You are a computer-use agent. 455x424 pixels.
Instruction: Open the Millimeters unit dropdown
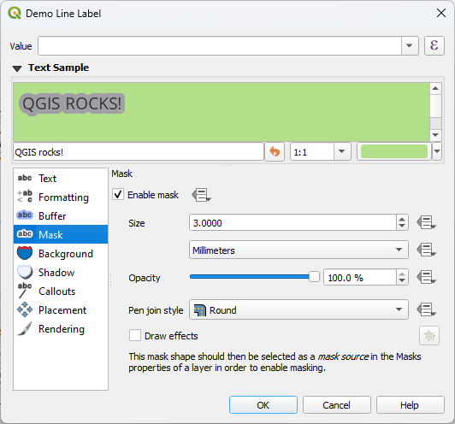(x=298, y=250)
